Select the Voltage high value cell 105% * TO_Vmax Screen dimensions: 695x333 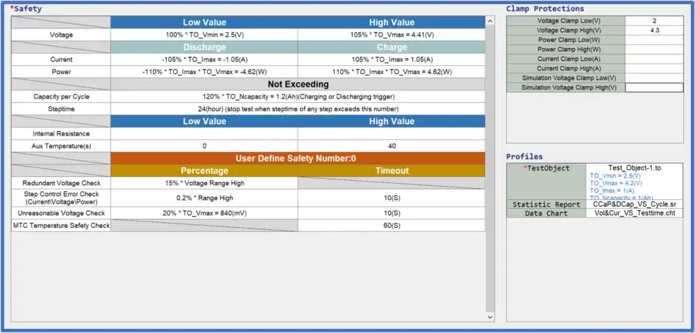(x=392, y=35)
